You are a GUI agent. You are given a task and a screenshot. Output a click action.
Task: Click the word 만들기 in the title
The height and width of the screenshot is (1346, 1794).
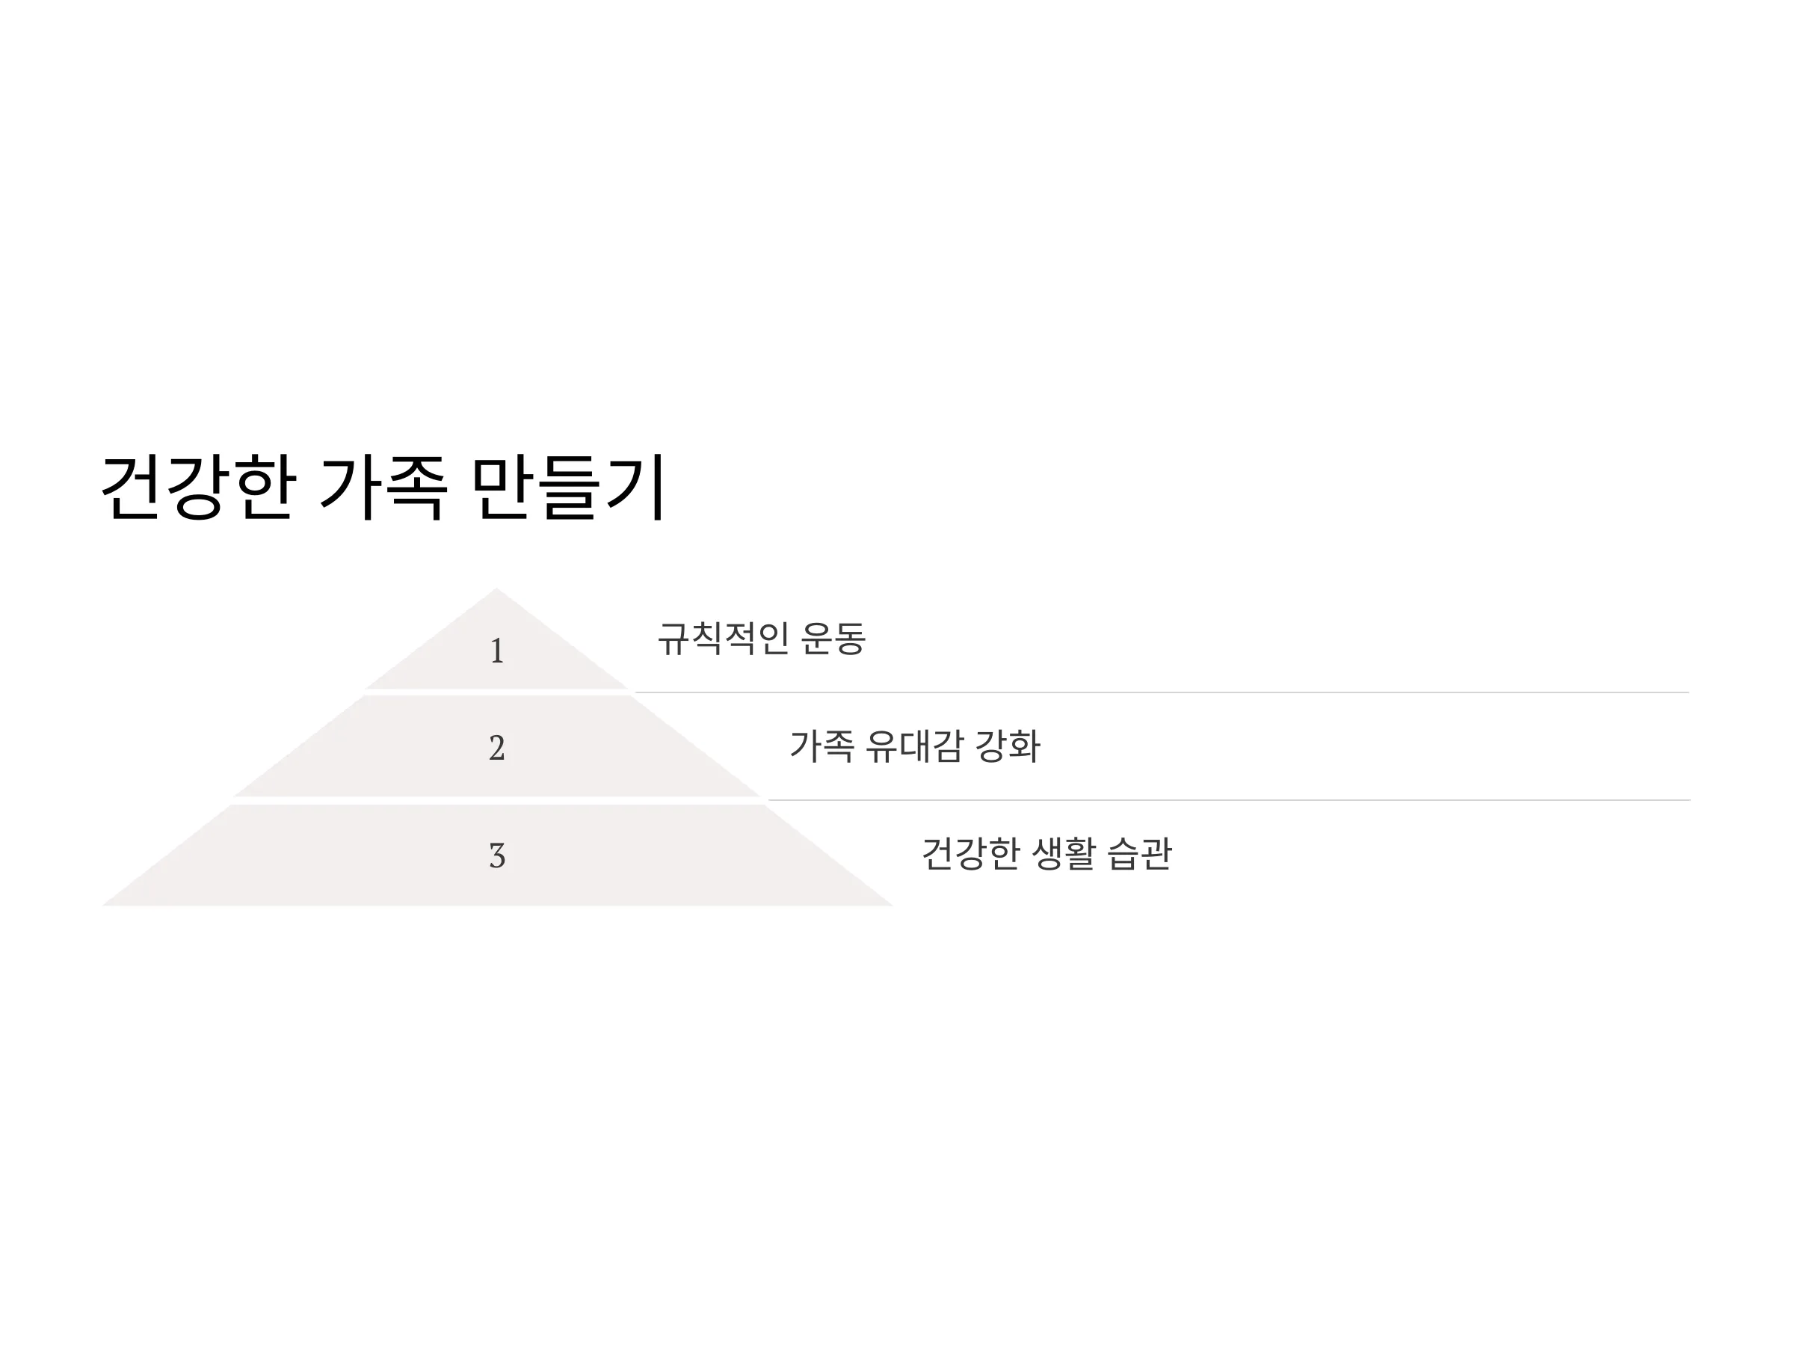[569, 488]
